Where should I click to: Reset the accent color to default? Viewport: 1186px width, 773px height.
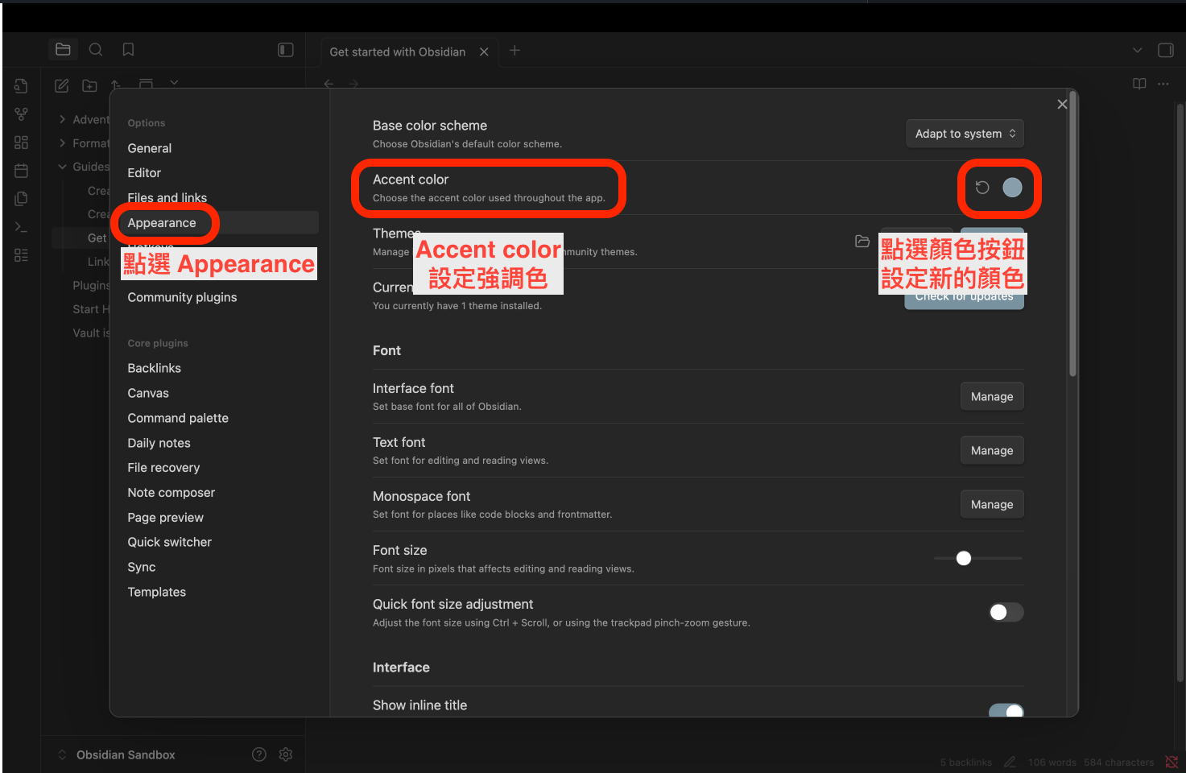pyautogui.click(x=982, y=188)
